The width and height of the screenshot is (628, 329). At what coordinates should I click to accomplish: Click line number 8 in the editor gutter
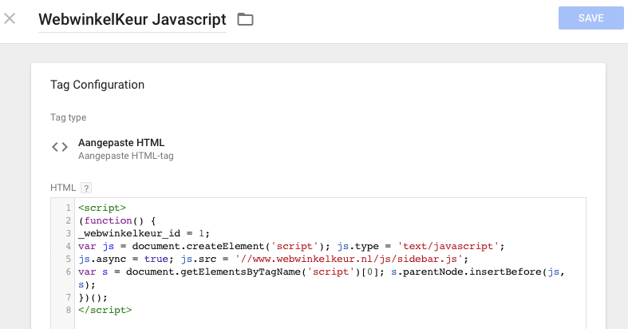[69, 309]
